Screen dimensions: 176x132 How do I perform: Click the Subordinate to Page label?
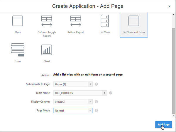click(x=38, y=84)
